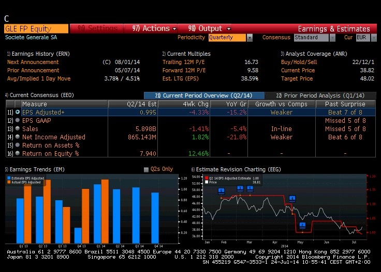Select the Return on Equity % radio button

18,153
